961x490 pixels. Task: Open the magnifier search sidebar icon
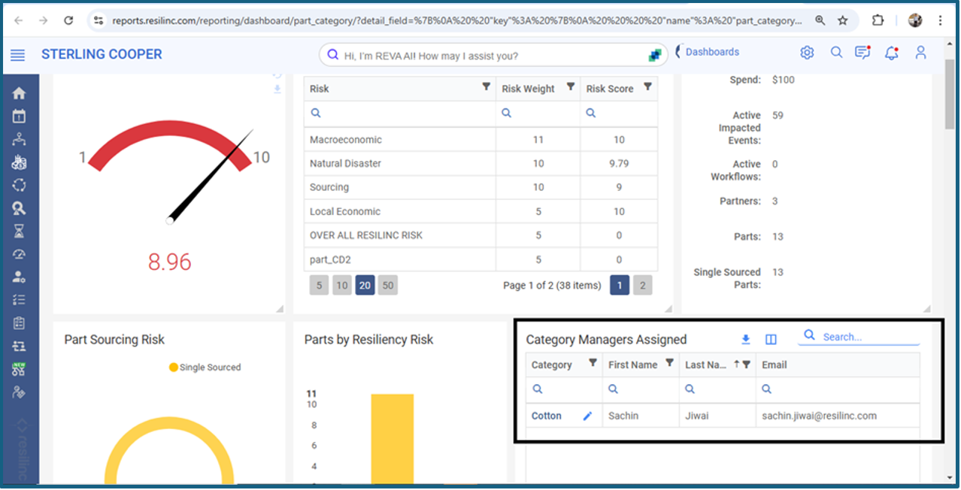[20, 208]
